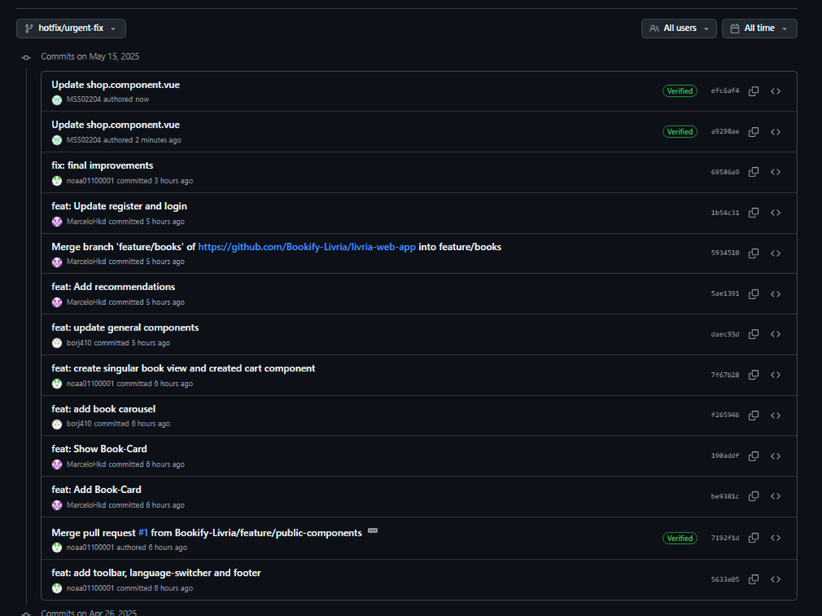Browse repository at commit be9381c

[x=776, y=496]
